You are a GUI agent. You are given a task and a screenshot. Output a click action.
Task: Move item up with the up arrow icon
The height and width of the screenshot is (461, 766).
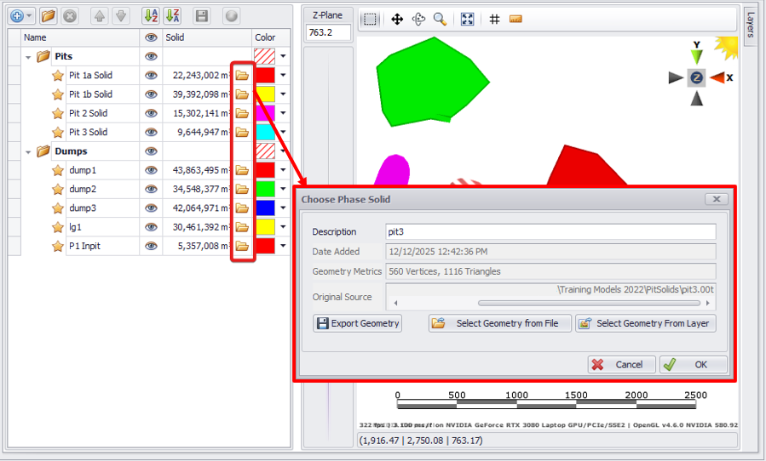pyautogui.click(x=100, y=16)
